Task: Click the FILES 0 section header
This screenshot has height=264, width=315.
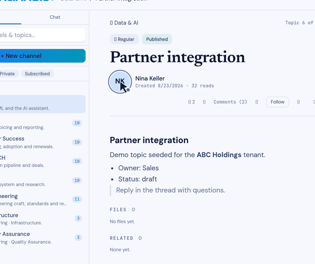Action: coord(122,210)
